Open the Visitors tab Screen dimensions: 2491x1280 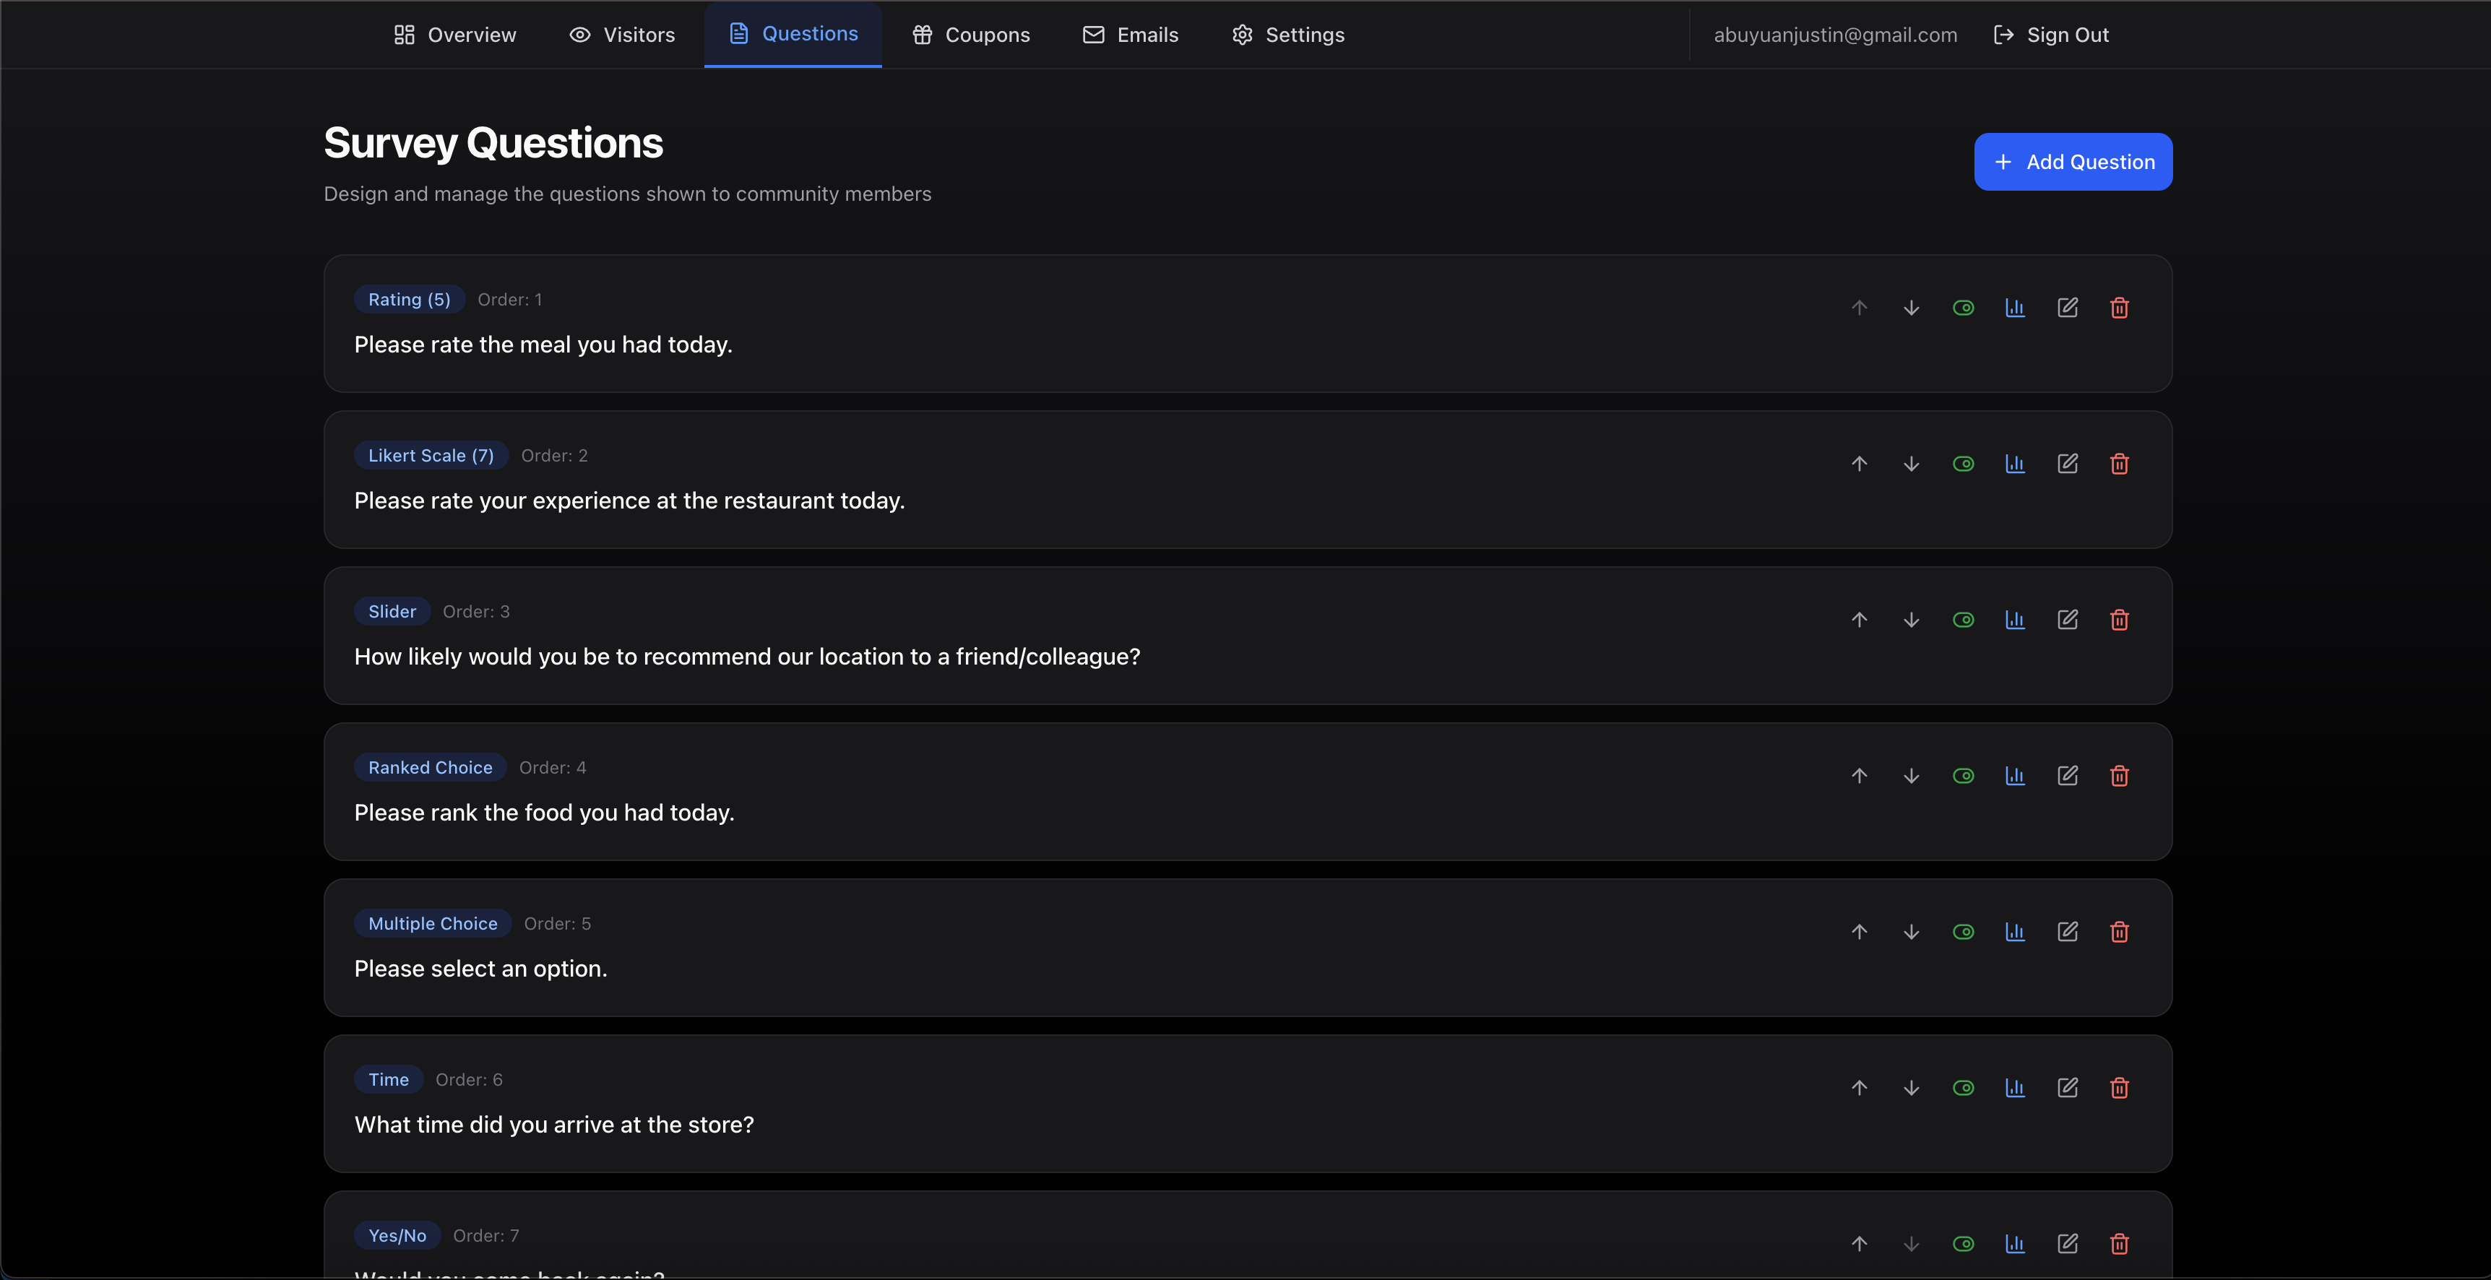coord(623,35)
